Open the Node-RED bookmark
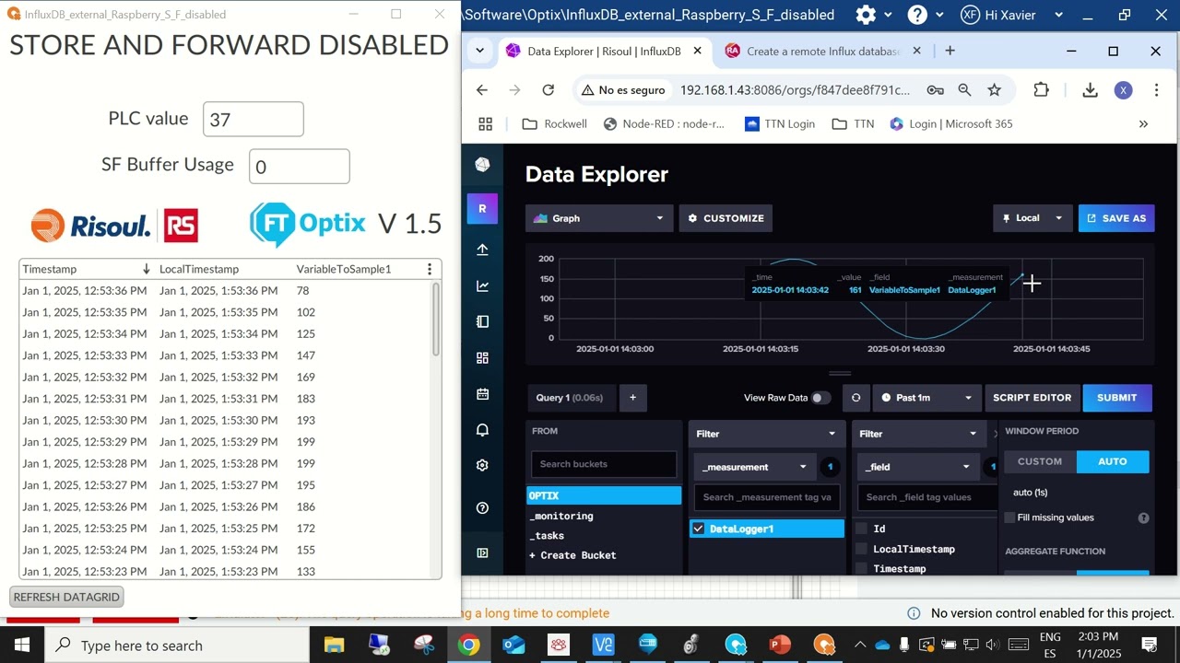The width and height of the screenshot is (1180, 663). [664, 123]
